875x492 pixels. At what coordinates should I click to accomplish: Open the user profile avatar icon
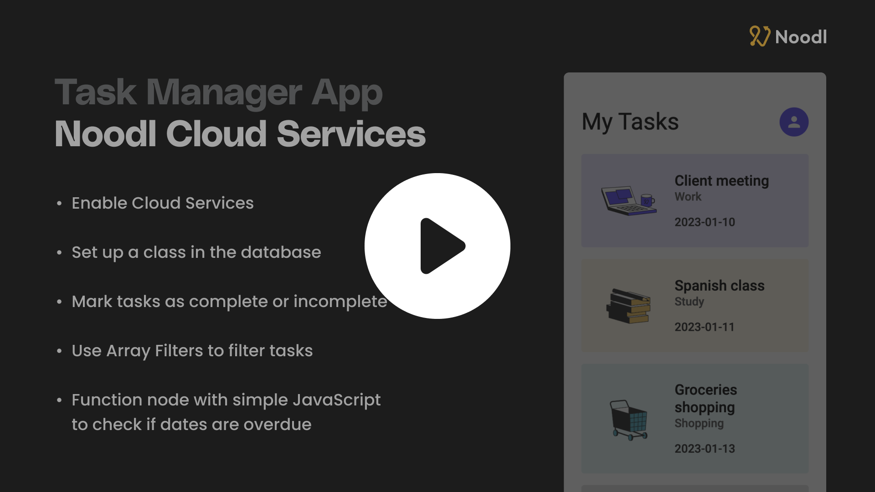[794, 122]
